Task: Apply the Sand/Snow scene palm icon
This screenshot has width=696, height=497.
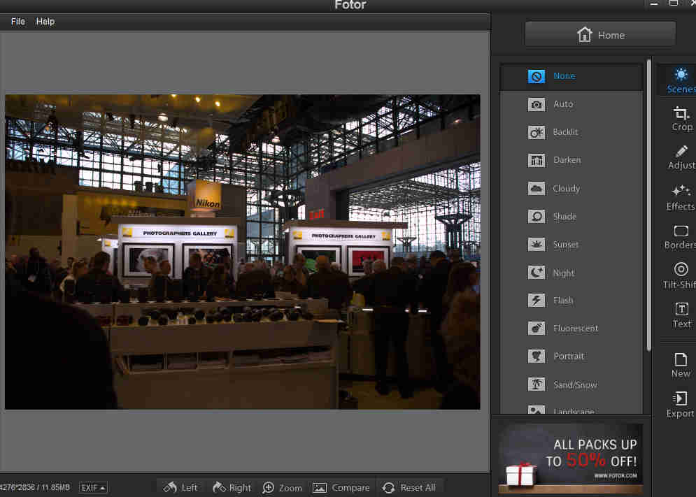Action: (537, 384)
